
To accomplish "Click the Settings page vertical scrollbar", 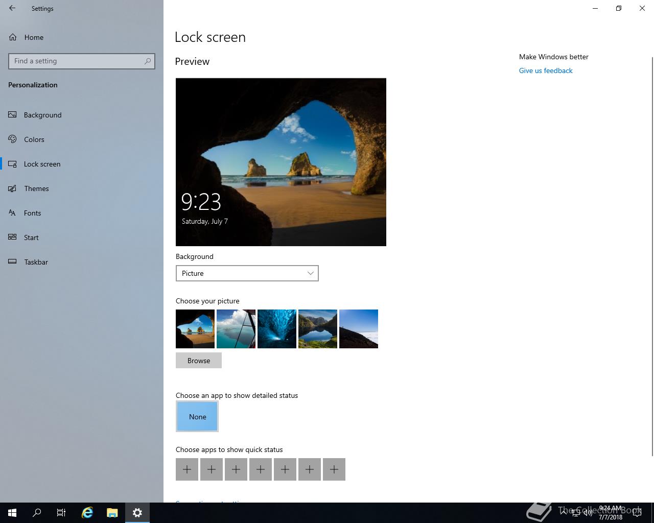I will click(652, 255).
